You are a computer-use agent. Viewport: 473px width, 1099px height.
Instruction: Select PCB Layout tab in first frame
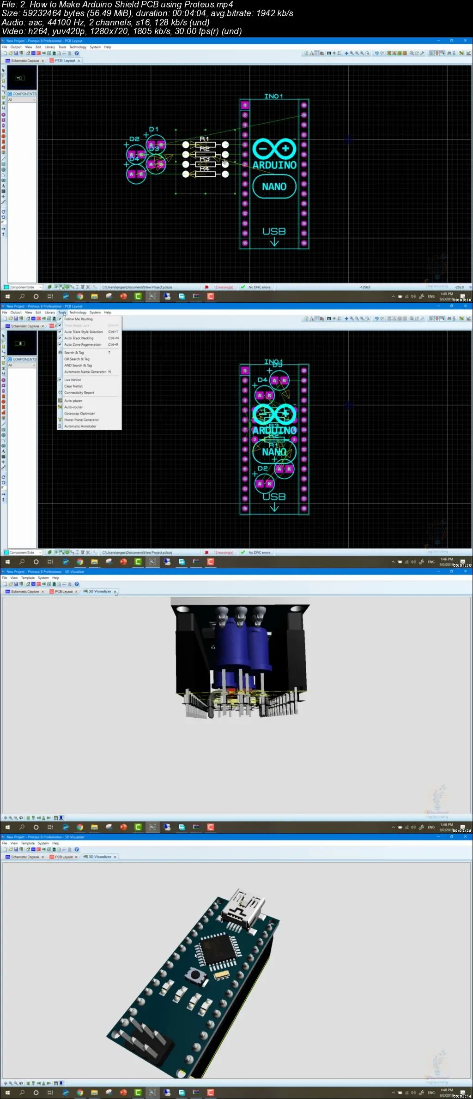[x=65, y=60]
